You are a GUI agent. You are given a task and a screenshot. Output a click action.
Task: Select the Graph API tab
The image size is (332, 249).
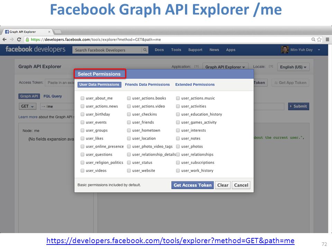29,96
